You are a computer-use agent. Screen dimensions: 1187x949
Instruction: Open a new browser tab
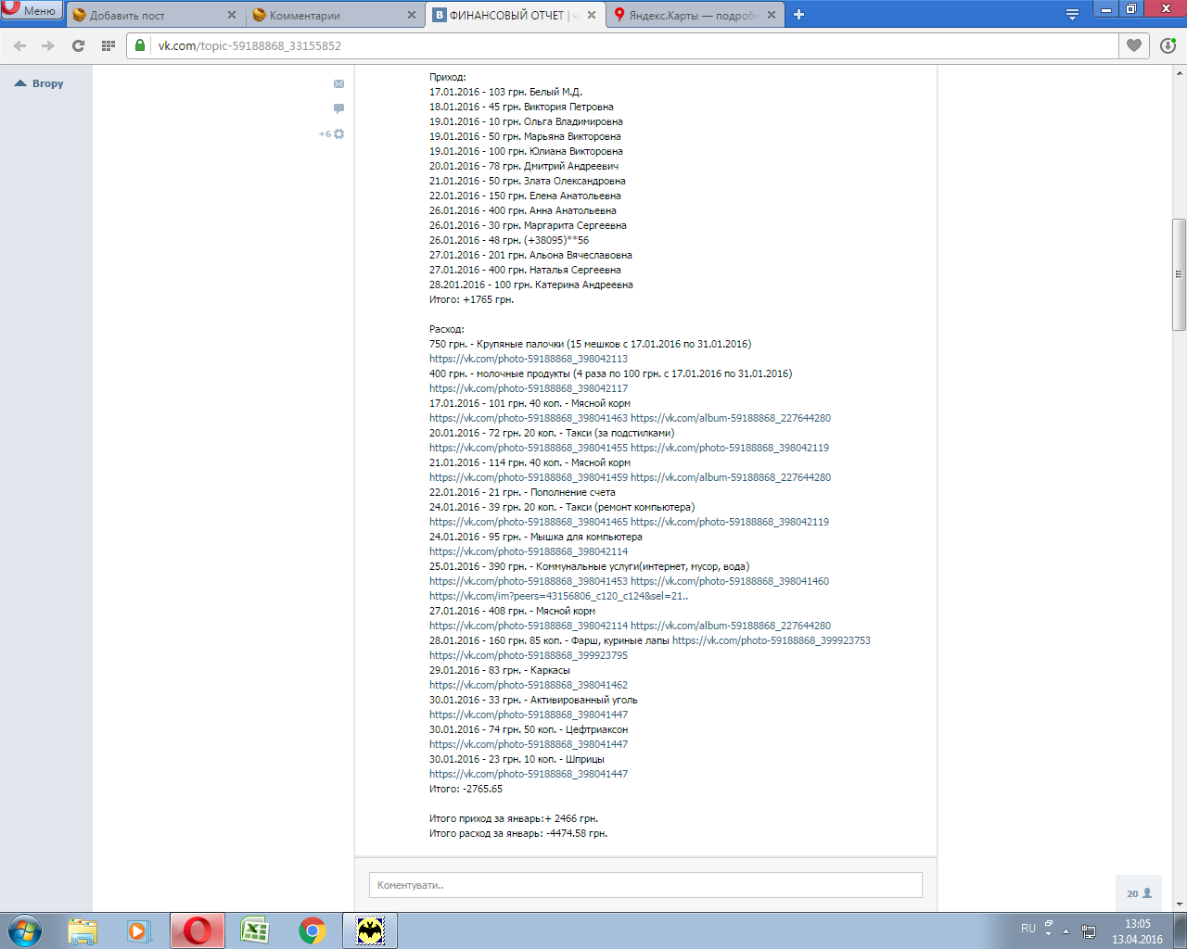coord(799,15)
